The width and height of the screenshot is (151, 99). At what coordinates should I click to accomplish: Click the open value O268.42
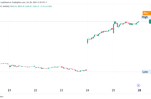coord(14,6)
